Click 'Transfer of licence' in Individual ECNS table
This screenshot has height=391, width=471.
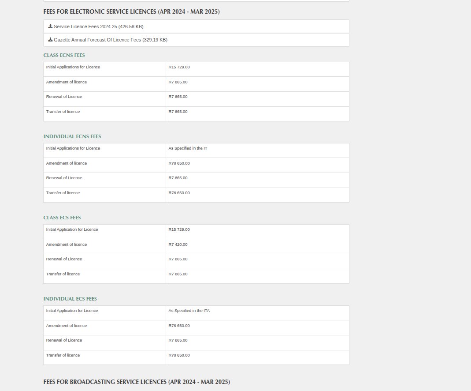63,193
